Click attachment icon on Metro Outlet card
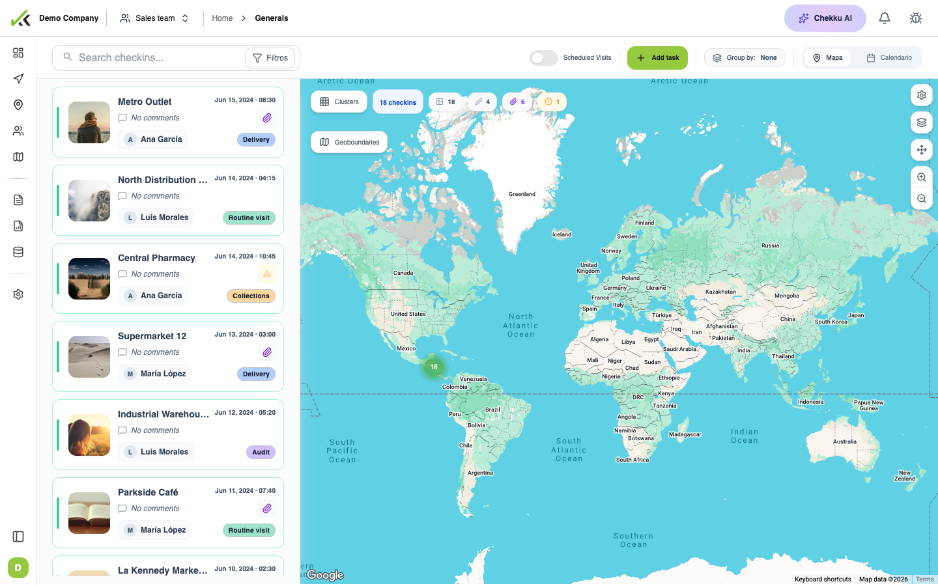The width and height of the screenshot is (938, 586). click(x=267, y=118)
